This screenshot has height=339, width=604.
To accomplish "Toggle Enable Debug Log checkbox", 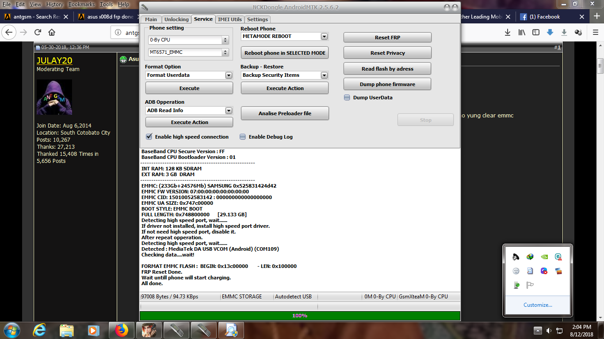I will pyautogui.click(x=243, y=137).
